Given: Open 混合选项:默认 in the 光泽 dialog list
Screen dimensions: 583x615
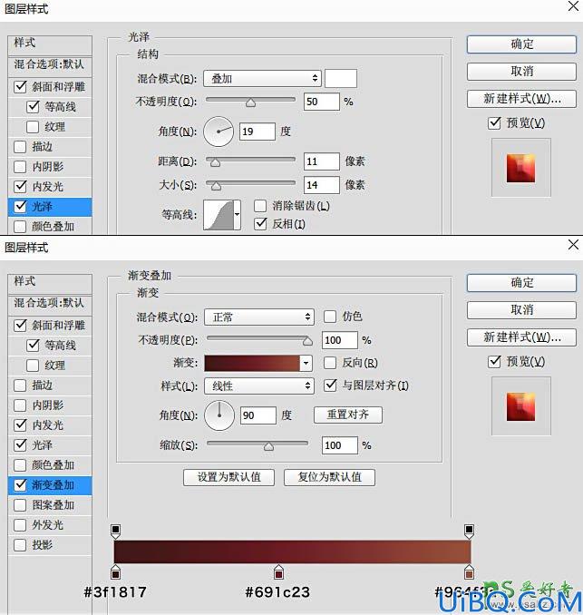Looking at the screenshot, I should pos(50,63).
